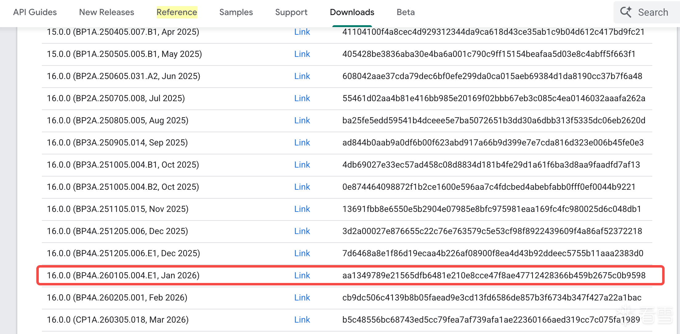Click Link for BP3A.251005.004.B2 Oct 2025
Screen dimensions: 680x334
click(x=302, y=187)
